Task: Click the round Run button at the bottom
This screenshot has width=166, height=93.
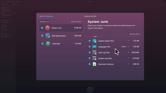Action: 90,90
